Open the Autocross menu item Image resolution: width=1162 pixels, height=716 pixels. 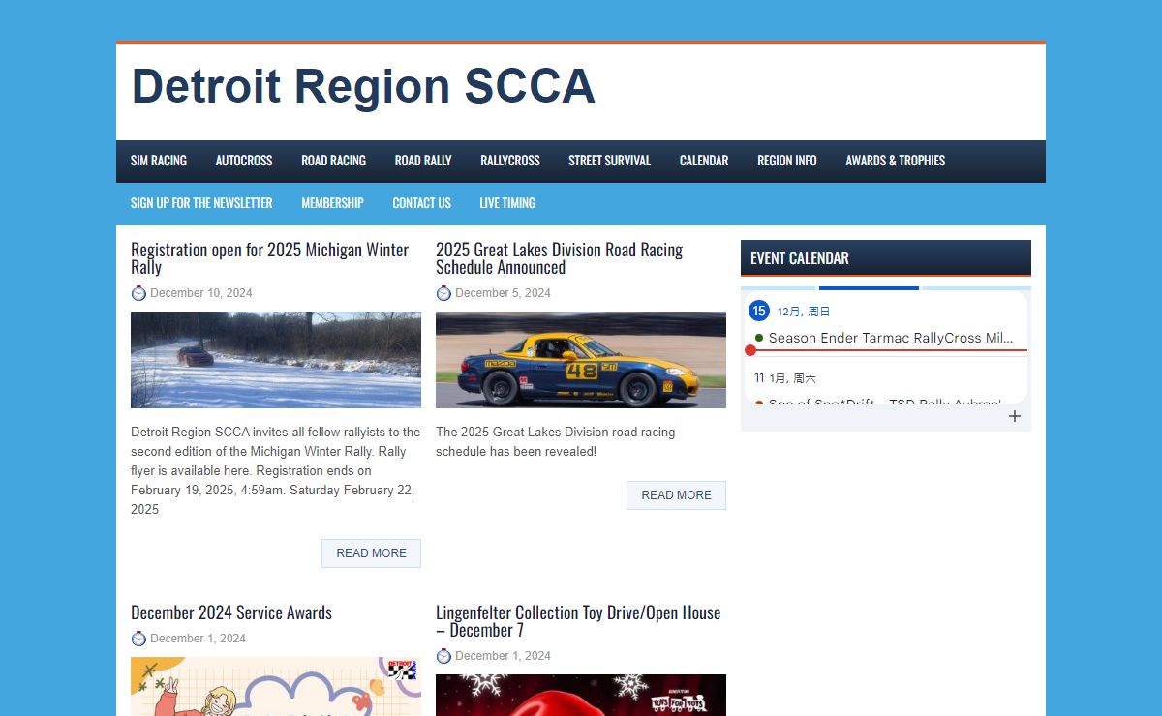tap(244, 161)
